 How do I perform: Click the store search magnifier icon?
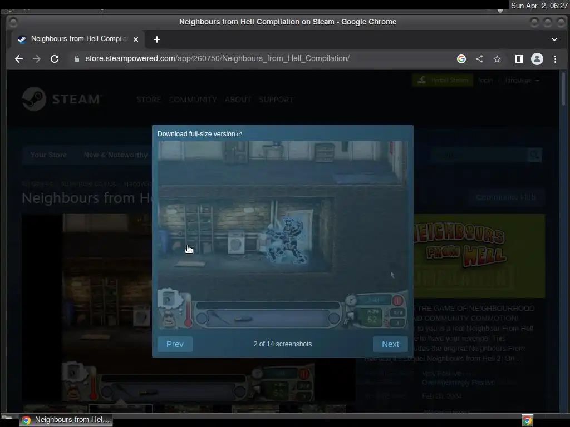(x=534, y=155)
